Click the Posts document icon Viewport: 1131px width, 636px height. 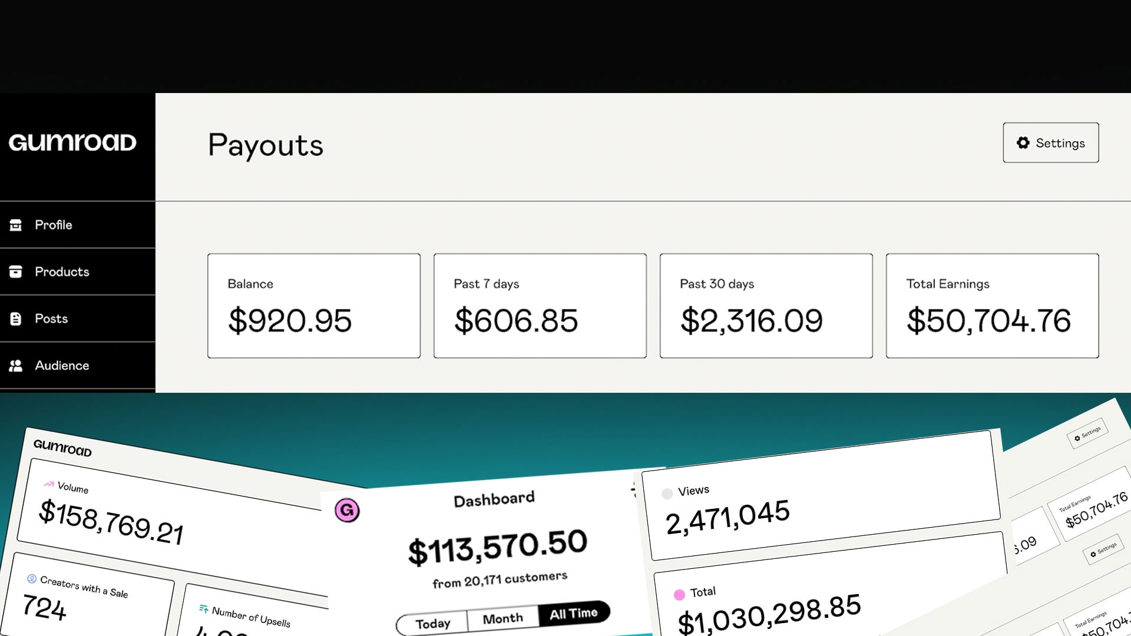pyautogui.click(x=16, y=319)
